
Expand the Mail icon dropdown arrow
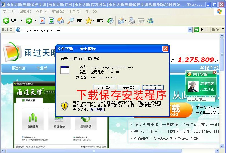pos(126,21)
